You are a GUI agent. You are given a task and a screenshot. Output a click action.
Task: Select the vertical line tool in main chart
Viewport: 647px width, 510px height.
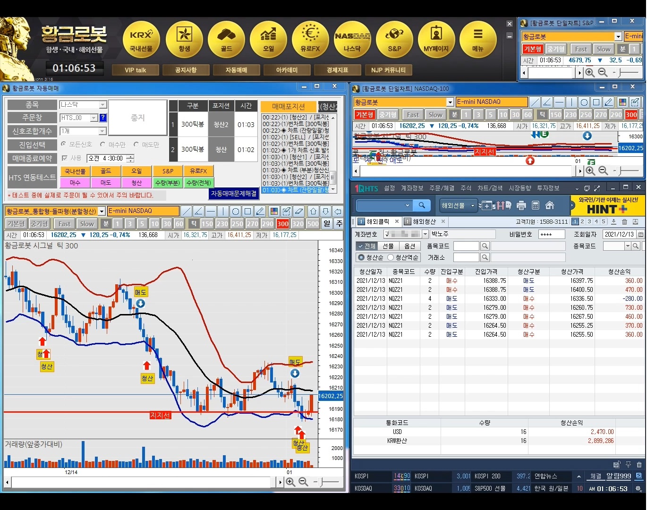[223, 211]
